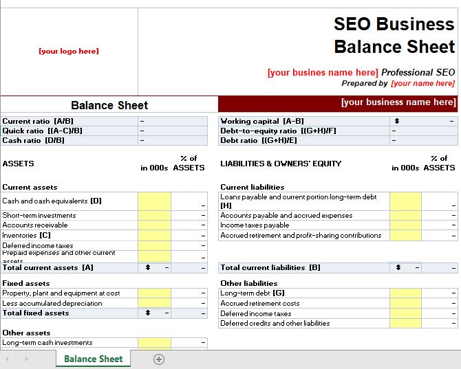
Task: Click the '[your logo here]' placeholder
Action: (69, 51)
